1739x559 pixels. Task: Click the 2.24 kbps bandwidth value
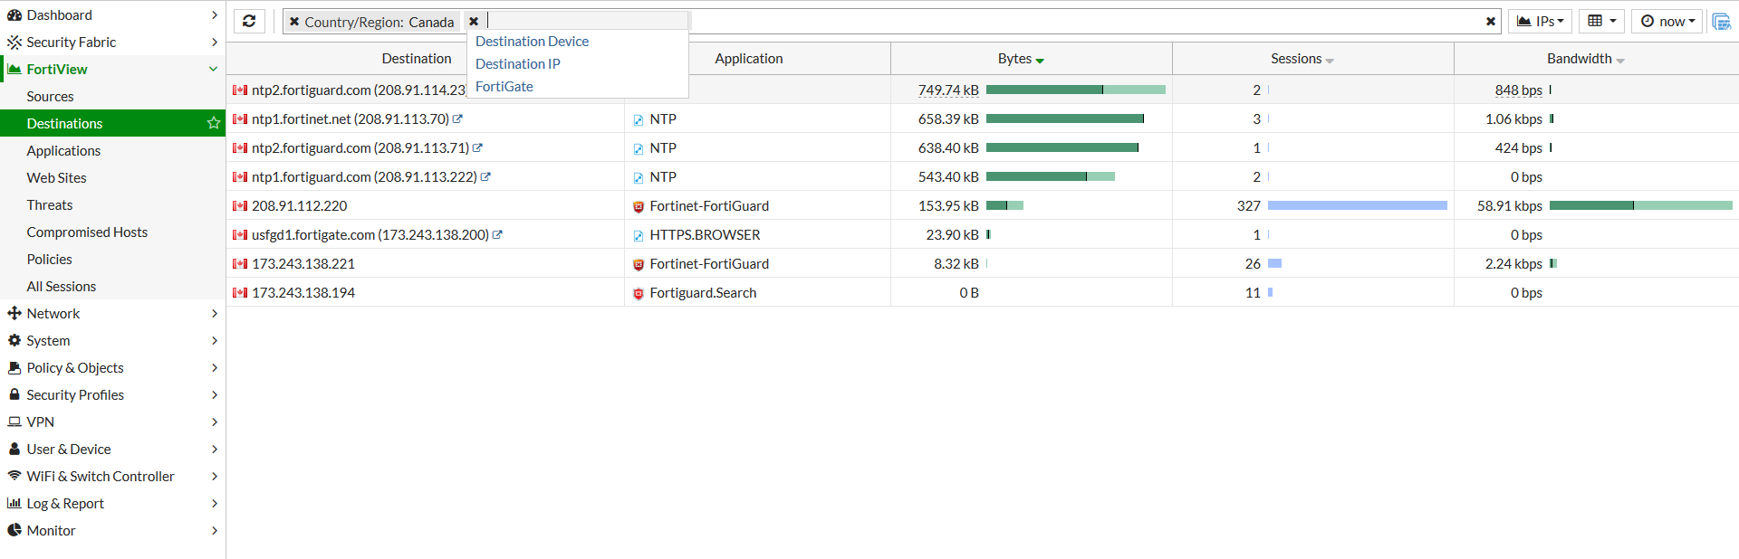click(x=1513, y=264)
